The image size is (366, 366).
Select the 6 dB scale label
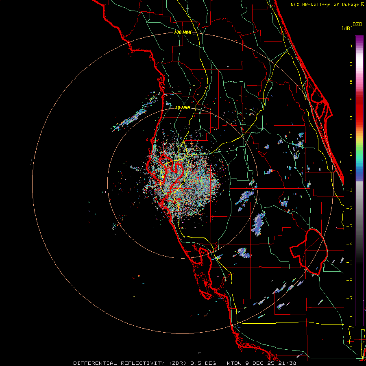click(351, 64)
